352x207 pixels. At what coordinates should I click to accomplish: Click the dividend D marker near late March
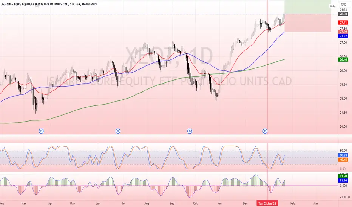41,131
